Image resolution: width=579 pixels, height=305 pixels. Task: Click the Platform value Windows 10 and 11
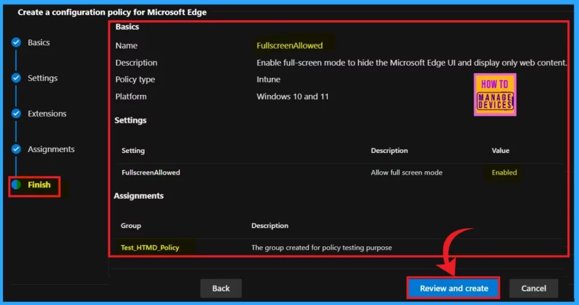pos(292,97)
